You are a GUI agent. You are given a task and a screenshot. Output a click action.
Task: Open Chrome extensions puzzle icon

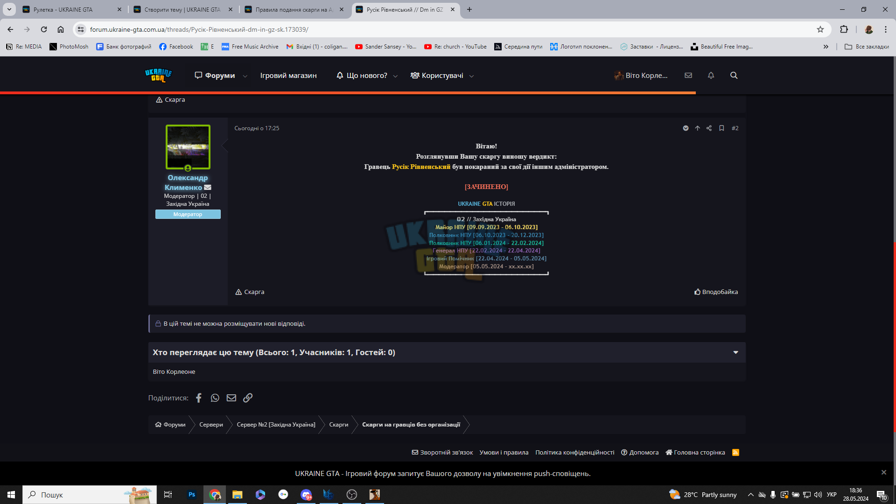[844, 29]
